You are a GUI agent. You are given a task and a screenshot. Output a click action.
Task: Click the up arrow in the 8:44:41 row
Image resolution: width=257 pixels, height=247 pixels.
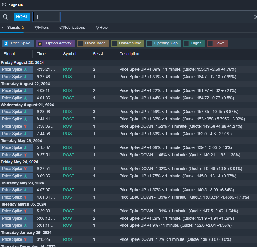pos(25,119)
